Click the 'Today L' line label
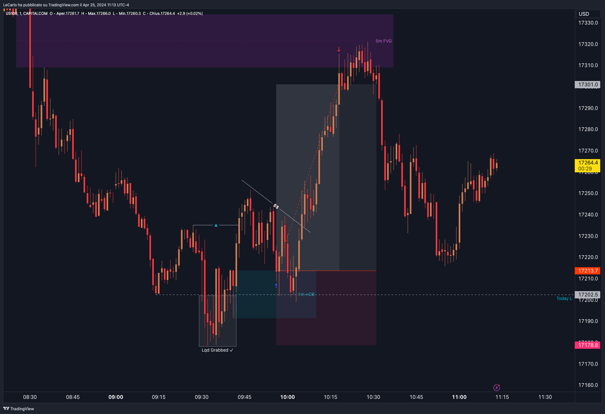The width and height of the screenshot is (605, 414). pyautogui.click(x=564, y=298)
